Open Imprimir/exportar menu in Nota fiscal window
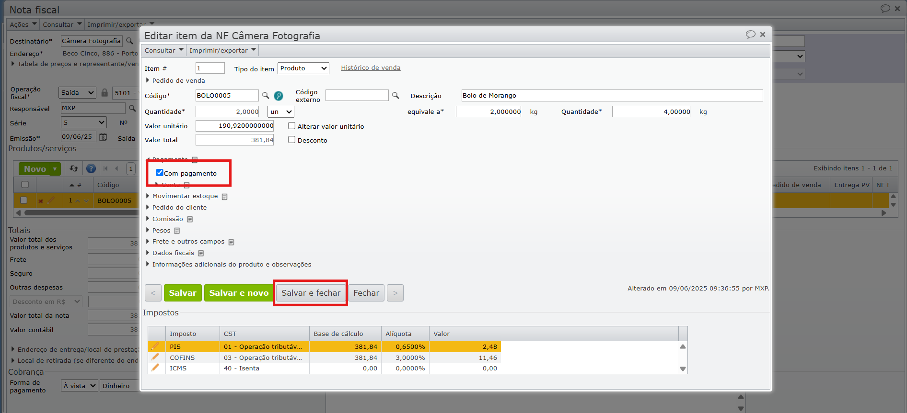 coord(121,24)
